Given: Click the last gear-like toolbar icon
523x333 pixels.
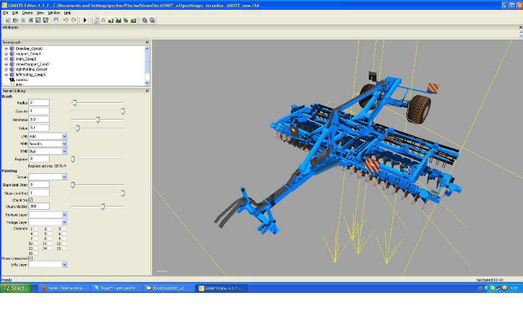Looking at the screenshot, I should [x=153, y=20].
